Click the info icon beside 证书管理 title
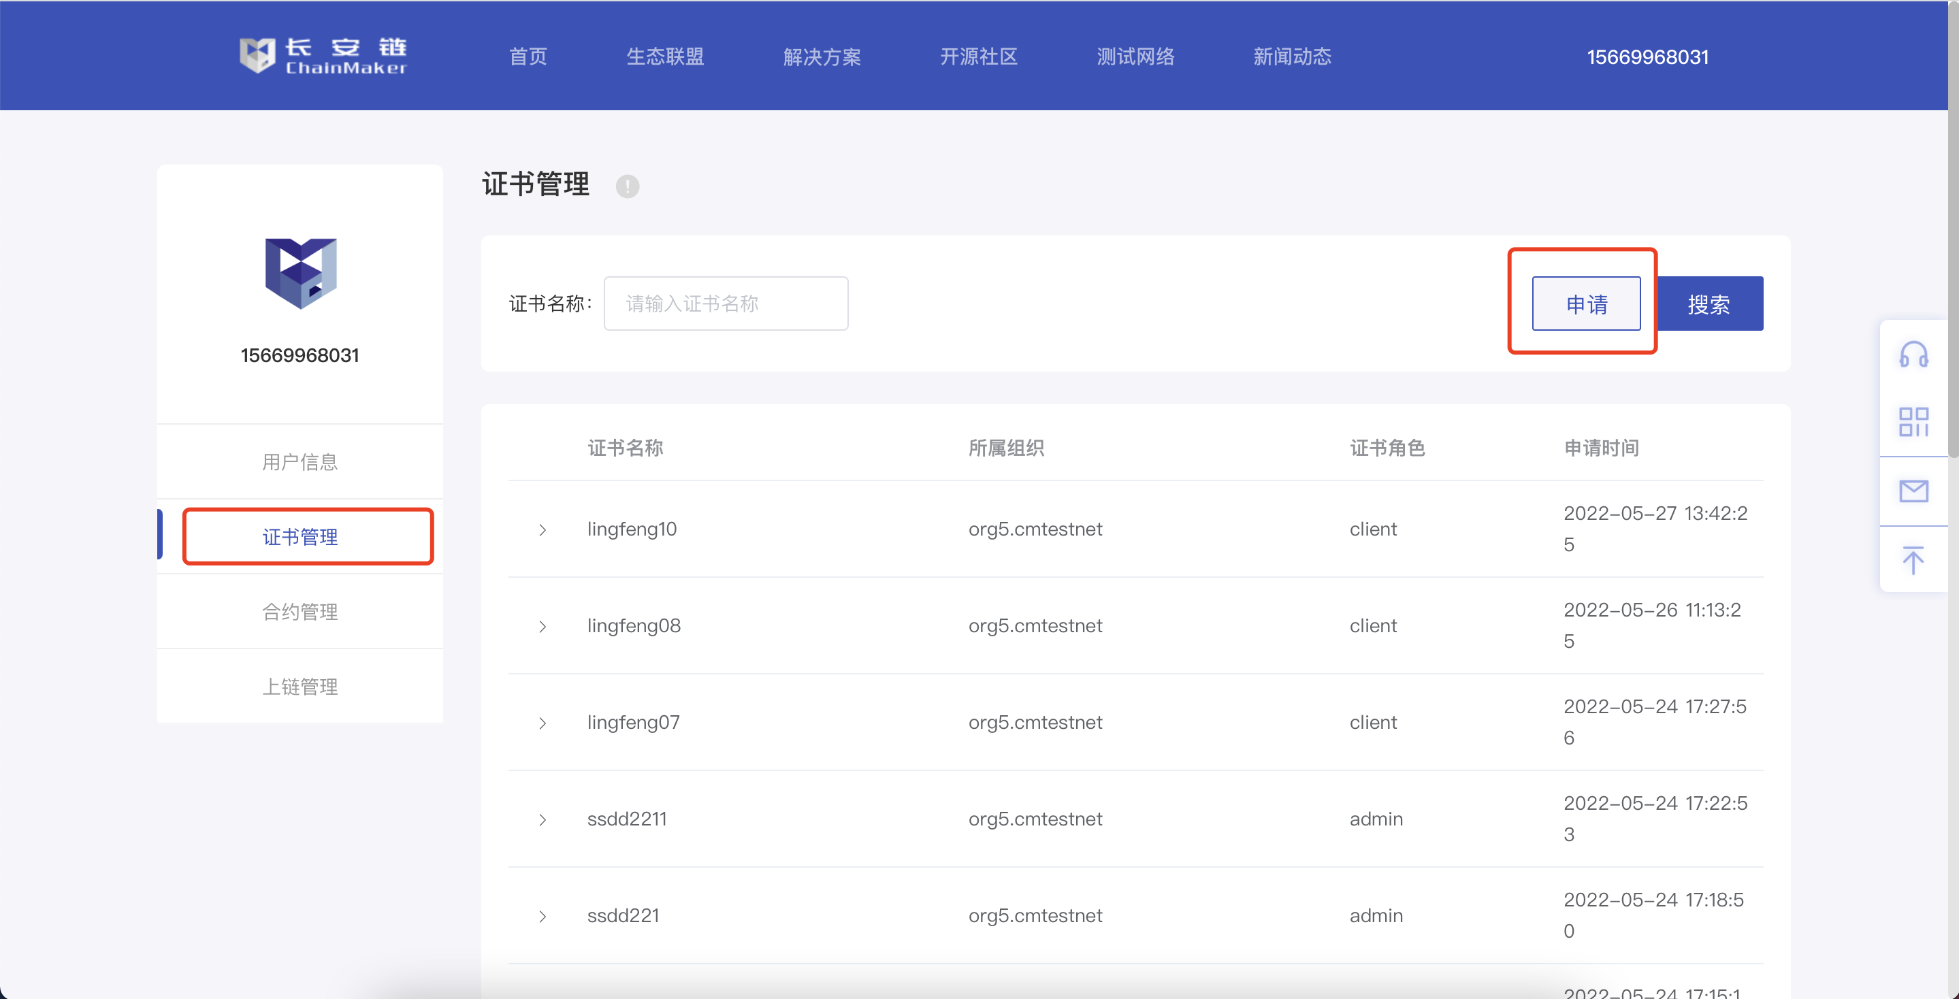 pyautogui.click(x=628, y=186)
